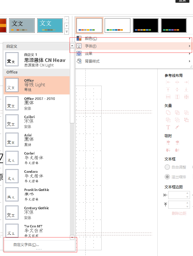Click the 矢量 intersect shapes icon

(x=186, y=113)
